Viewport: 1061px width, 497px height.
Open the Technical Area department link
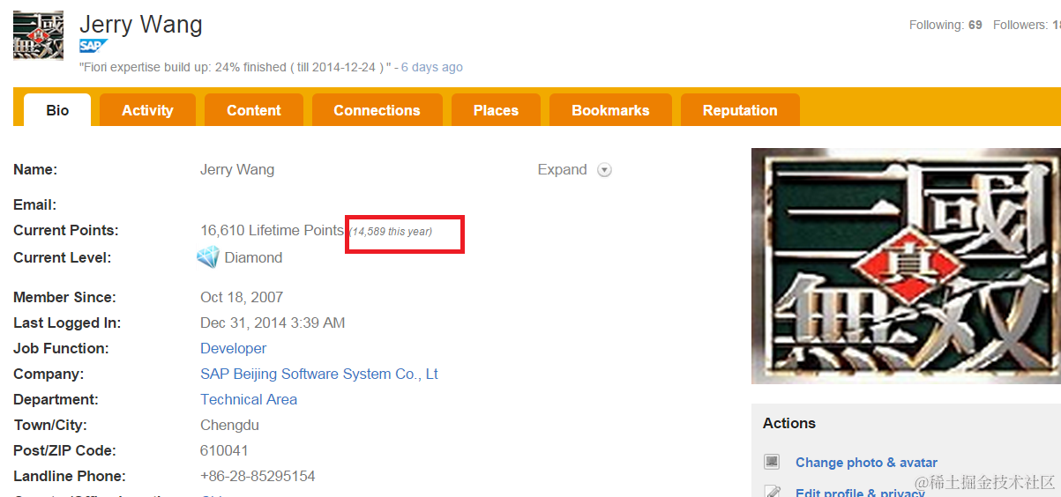pyautogui.click(x=249, y=399)
